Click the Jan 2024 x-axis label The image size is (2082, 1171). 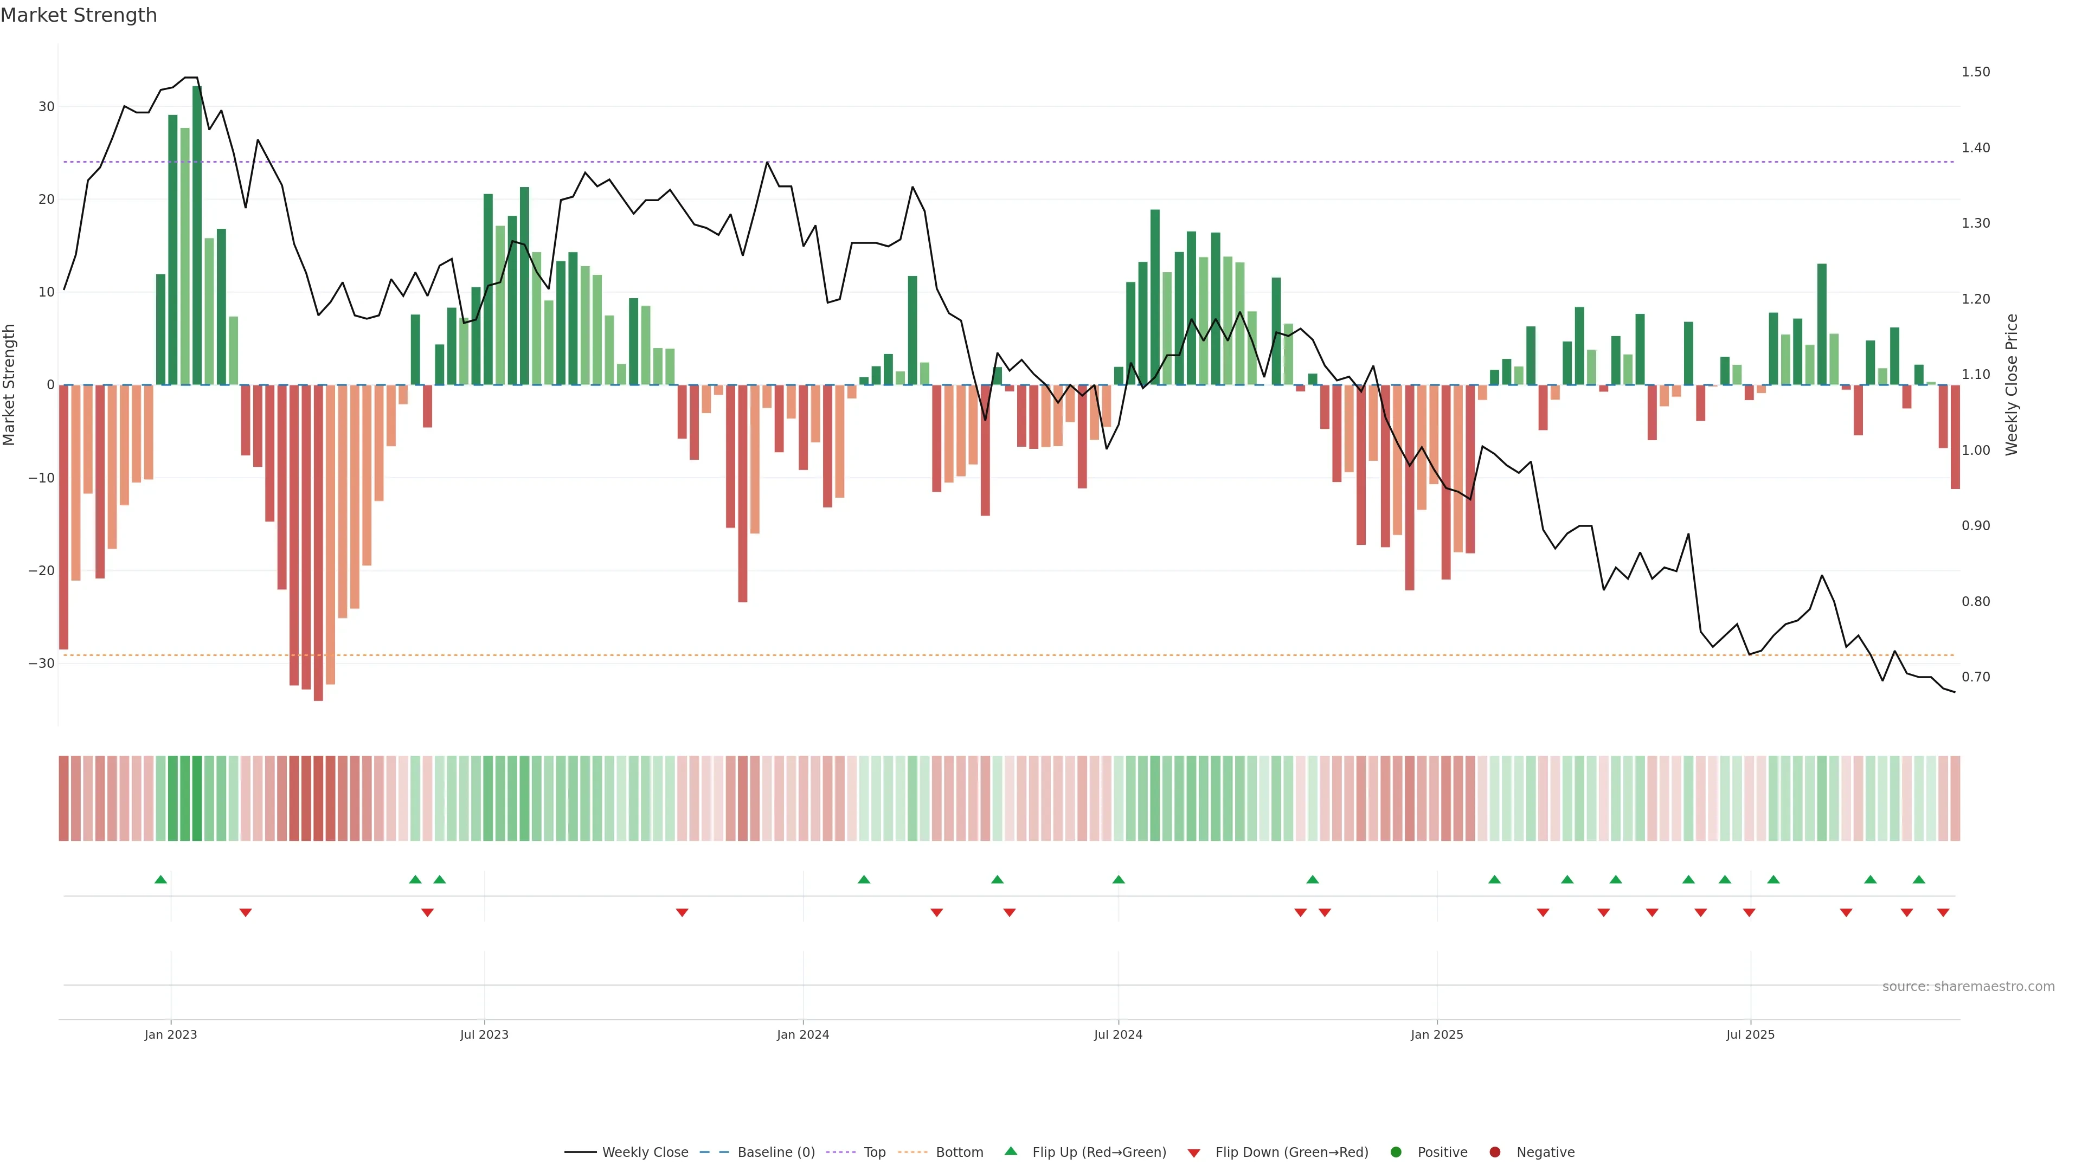tap(802, 1034)
